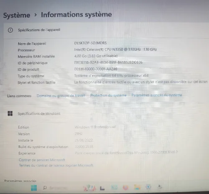Select the Type du système value

(111, 75)
